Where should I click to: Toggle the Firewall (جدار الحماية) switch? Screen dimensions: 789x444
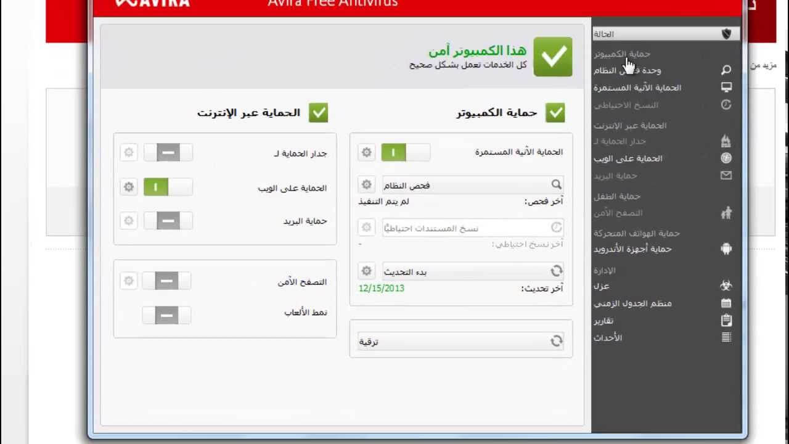click(x=168, y=152)
